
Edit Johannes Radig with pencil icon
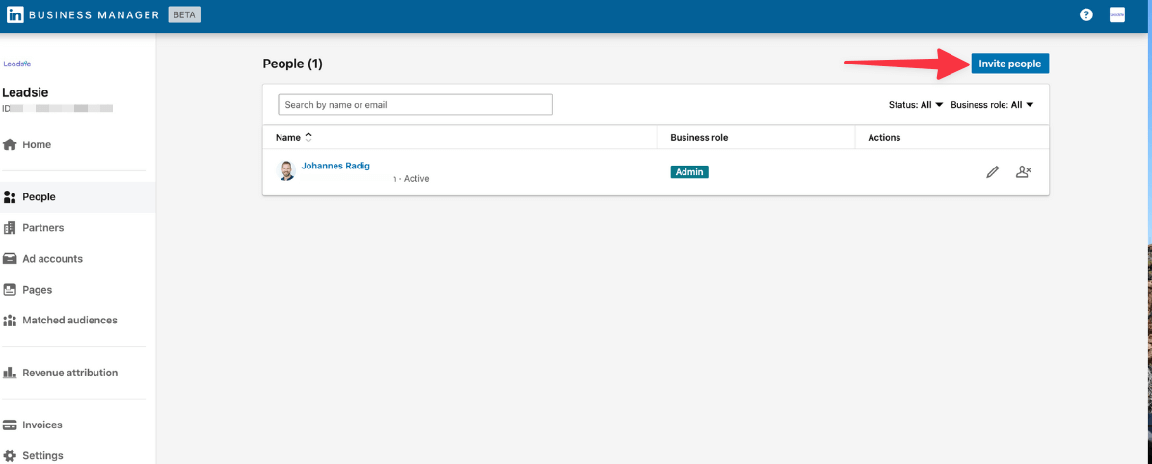[x=993, y=171]
